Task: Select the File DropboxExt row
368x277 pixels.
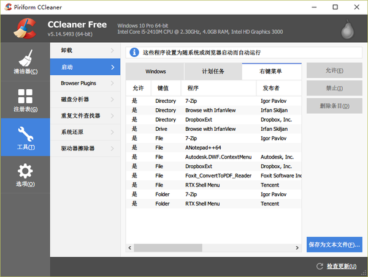Action: [x=213, y=166]
